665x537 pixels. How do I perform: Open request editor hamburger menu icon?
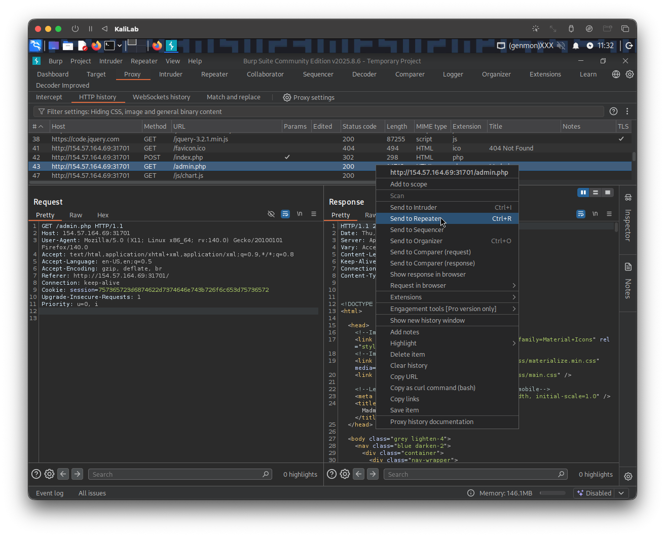point(314,214)
